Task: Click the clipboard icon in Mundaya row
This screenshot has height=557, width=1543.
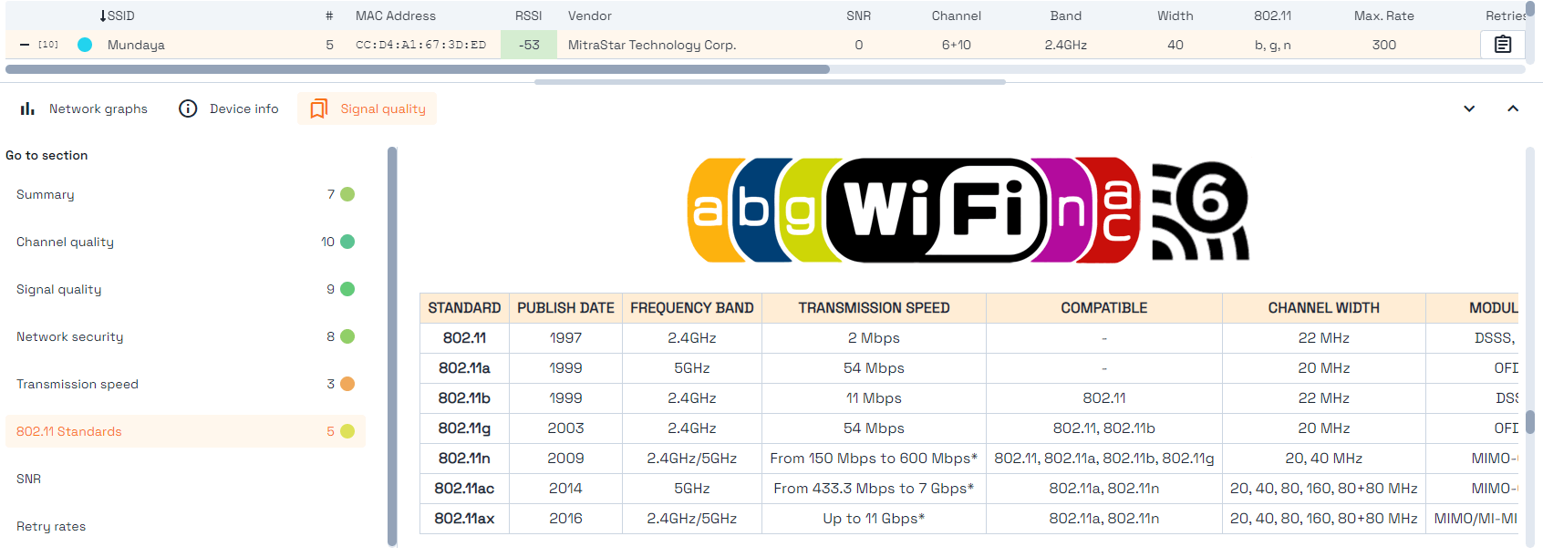Action: click(x=1503, y=45)
